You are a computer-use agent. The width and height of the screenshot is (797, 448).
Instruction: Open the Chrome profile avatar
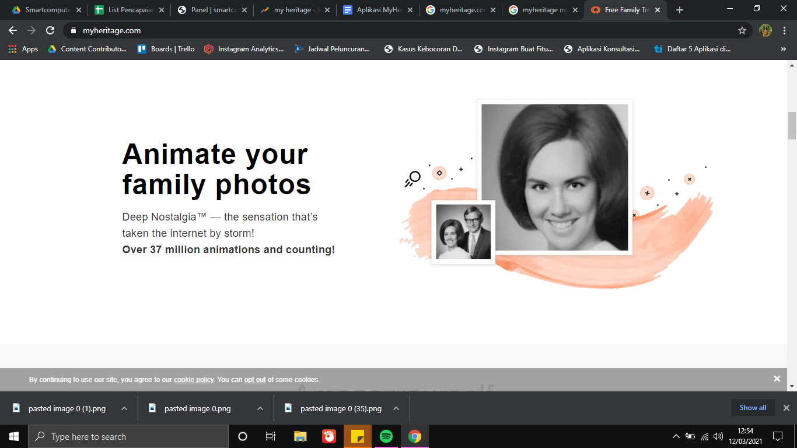[765, 30]
